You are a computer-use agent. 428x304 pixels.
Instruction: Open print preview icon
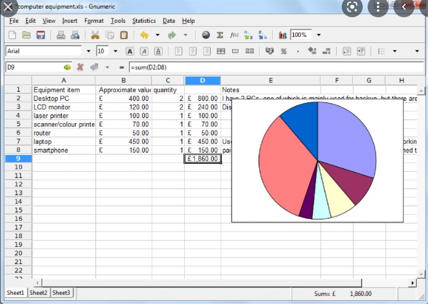75,35
